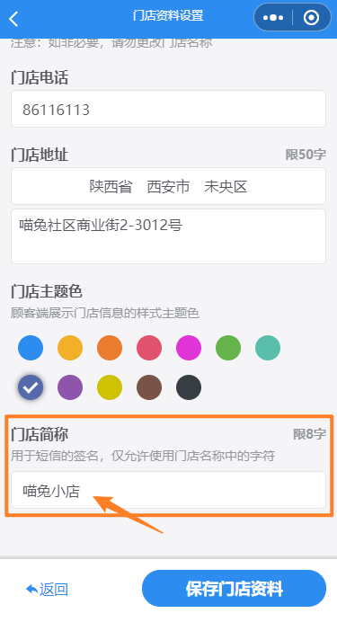Pick the orange theme color swatch
Screen dimensions: 337x622
coord(110,348)
